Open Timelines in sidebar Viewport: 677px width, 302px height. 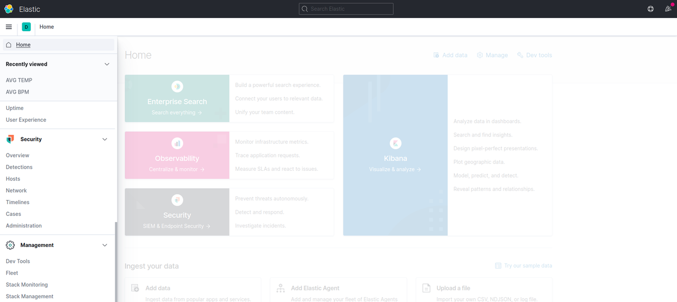click(17, 202)
